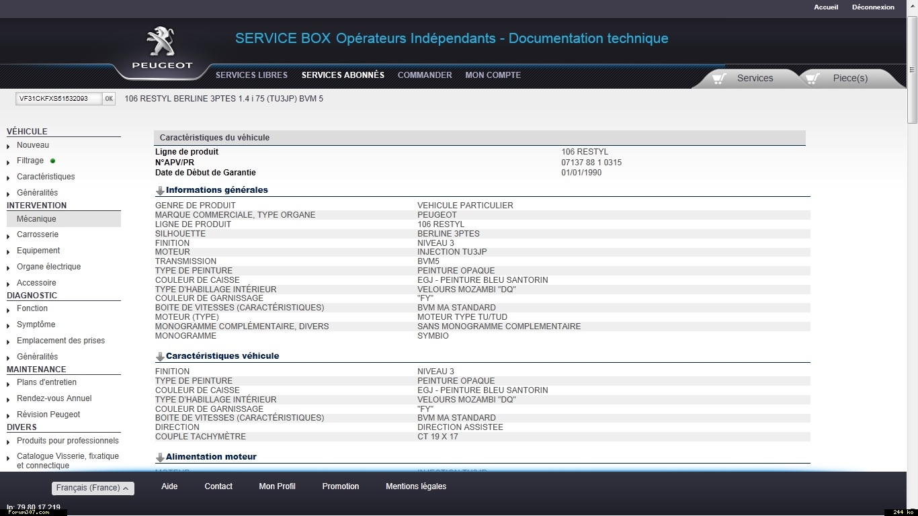Click the Déconnexion link
The image size is (918, 516).
[873, 7]
